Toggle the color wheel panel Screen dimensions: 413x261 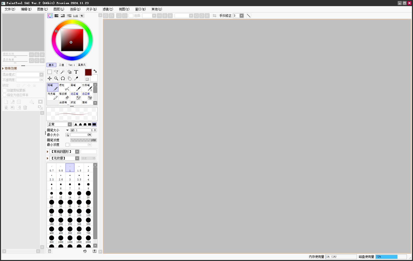click(50, 16)
